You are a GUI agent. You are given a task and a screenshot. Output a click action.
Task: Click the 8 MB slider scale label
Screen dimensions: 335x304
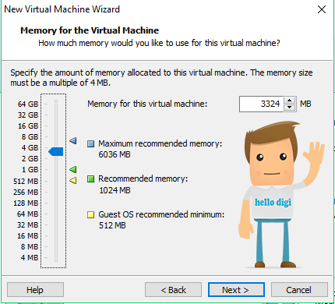[30, 246]
